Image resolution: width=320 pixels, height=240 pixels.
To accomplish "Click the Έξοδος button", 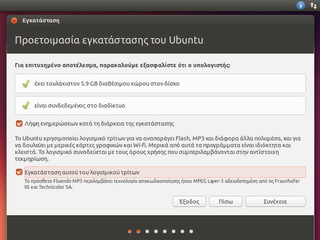I will point(189,202).
